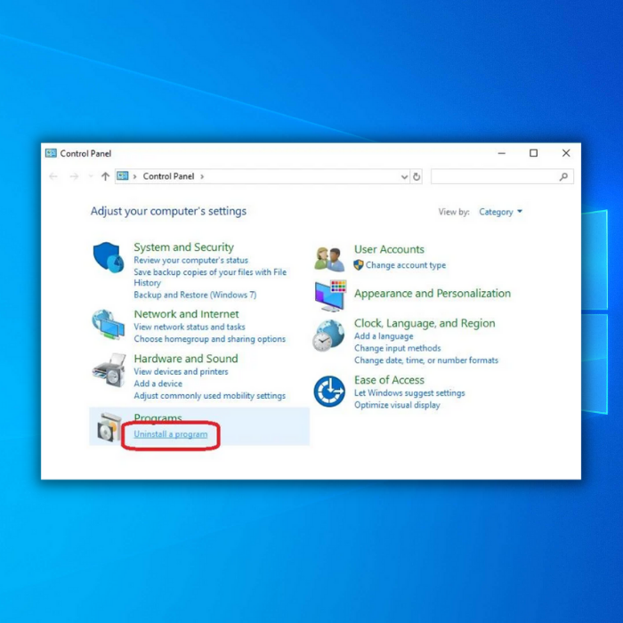
Task: Open the Programs heading link
Action: coord(158,417)
